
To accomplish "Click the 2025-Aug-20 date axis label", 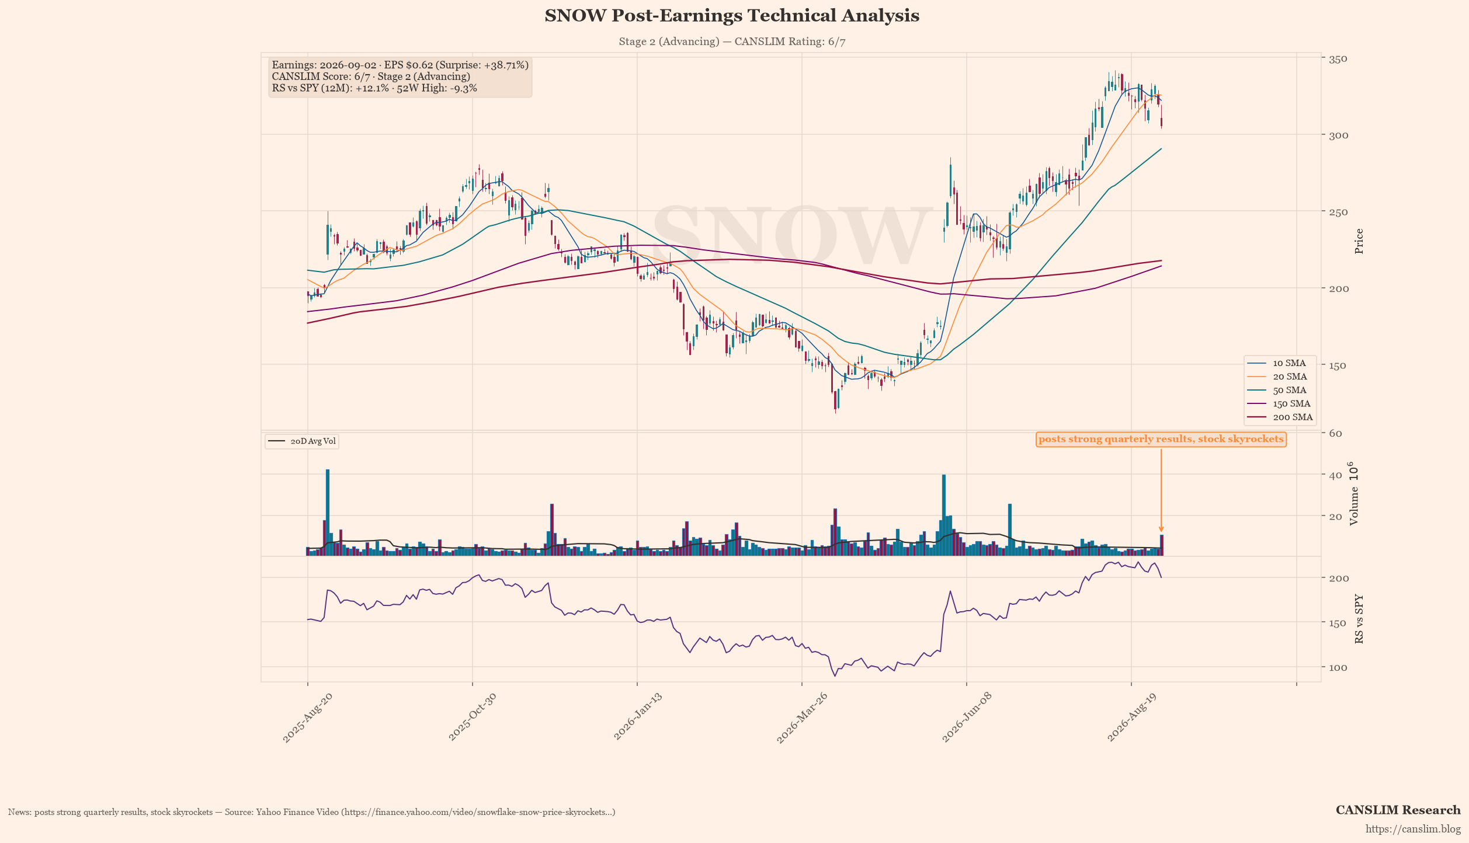I will pyautogui.click(x=308, y=717).
